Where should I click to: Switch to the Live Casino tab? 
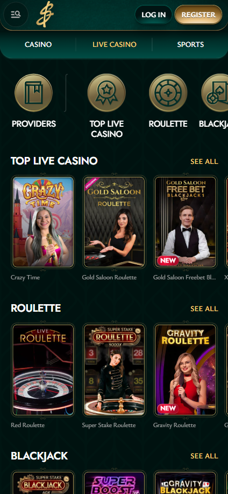115,44
